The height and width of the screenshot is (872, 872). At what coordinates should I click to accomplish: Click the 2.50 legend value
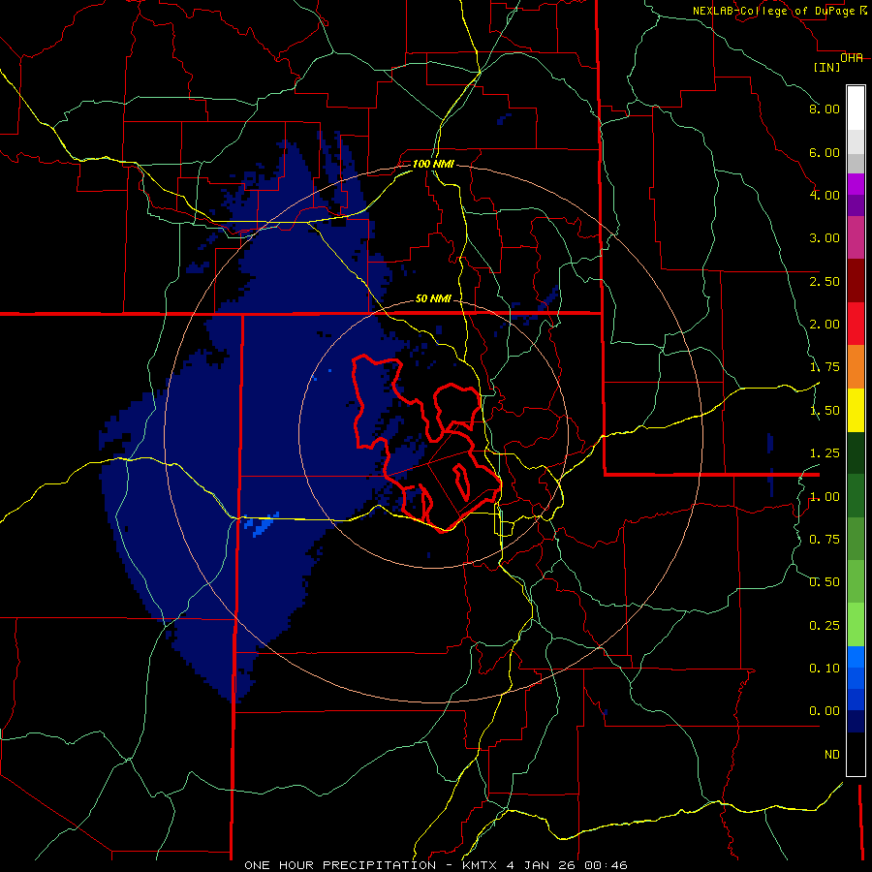pyautogui.click(x=825, y=281)
